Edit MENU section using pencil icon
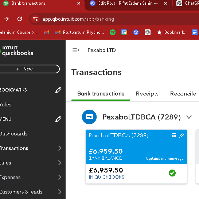Viewport: 199px width, 199px height. [58, 119]
